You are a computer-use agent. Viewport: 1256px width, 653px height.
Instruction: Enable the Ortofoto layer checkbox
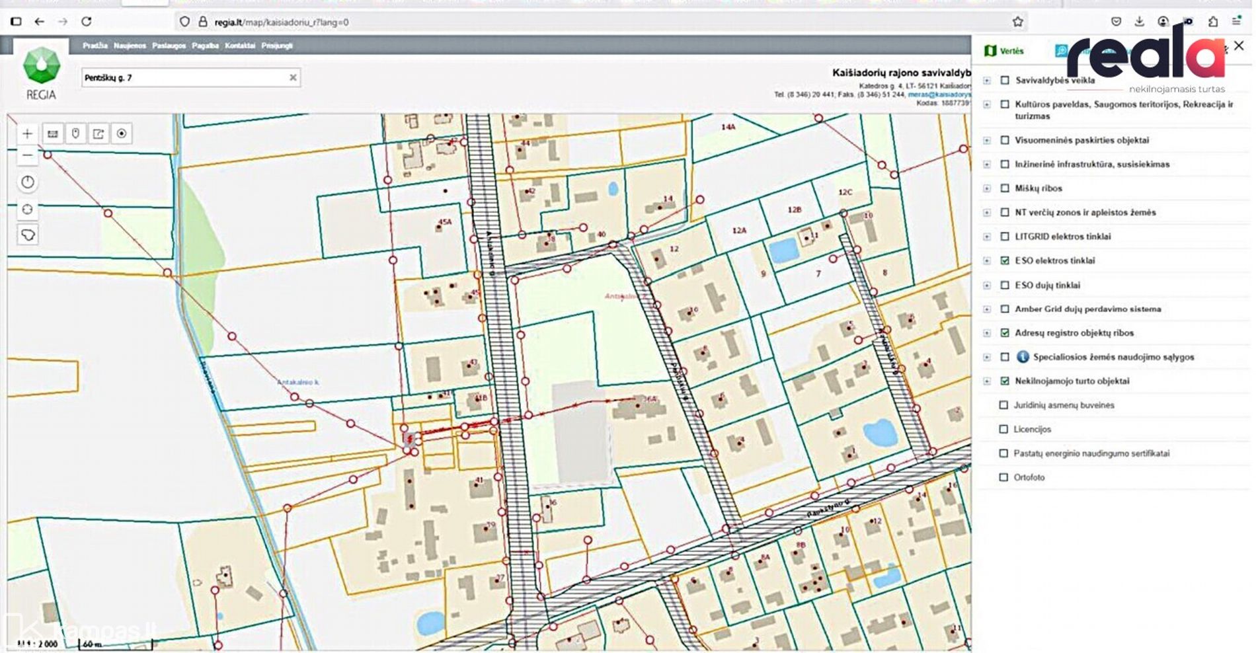(1003, 477)
